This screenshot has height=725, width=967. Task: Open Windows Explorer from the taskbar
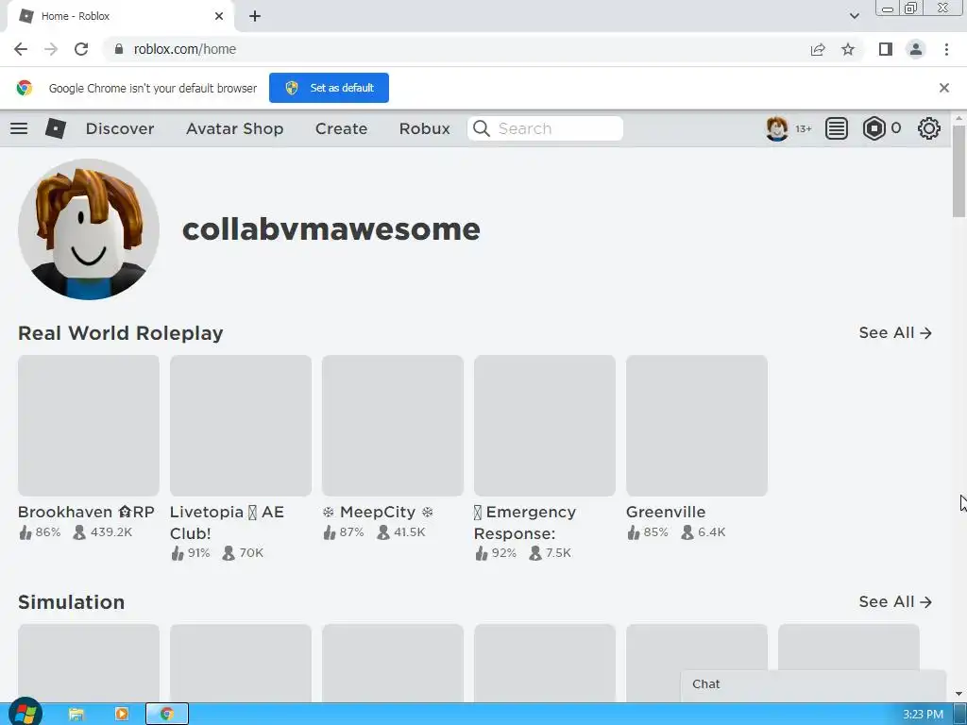[x=76, y=714]
